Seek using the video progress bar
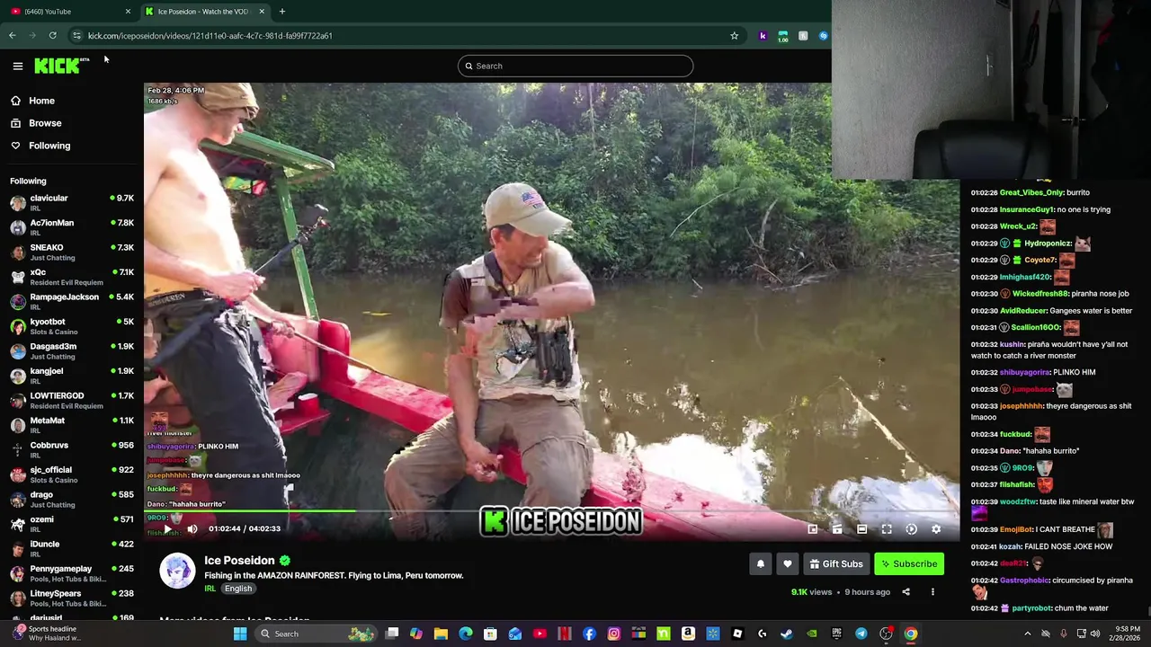Screen dimensions: 1151x647 pyautogui.click(x=551, y=512)
